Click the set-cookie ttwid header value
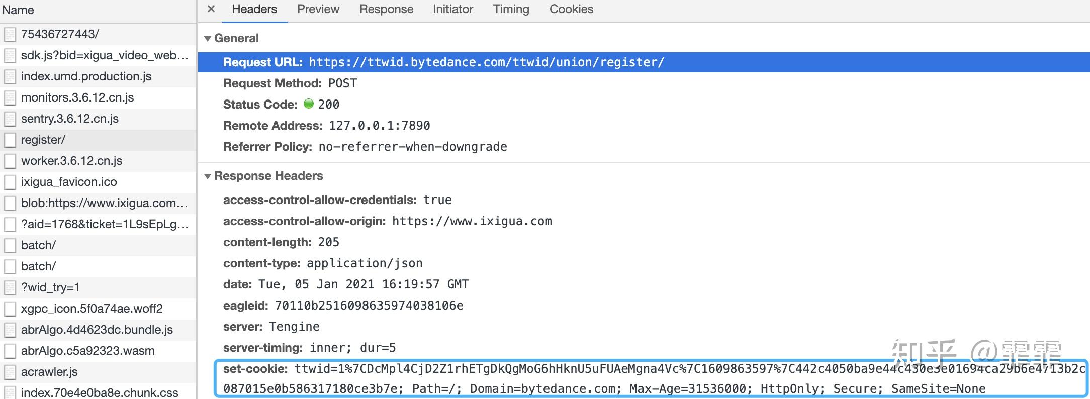 point(654,379)
